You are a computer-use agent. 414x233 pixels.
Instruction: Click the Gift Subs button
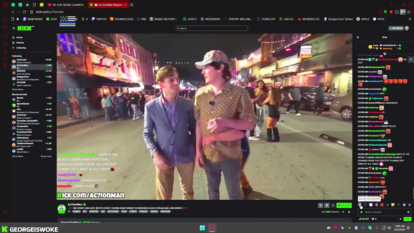coord(344,205)
